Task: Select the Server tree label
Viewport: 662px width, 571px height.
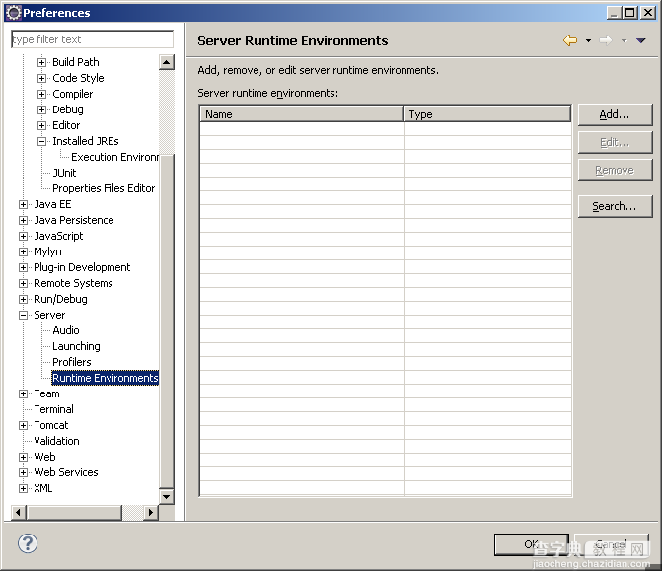Action: point(49,315)
